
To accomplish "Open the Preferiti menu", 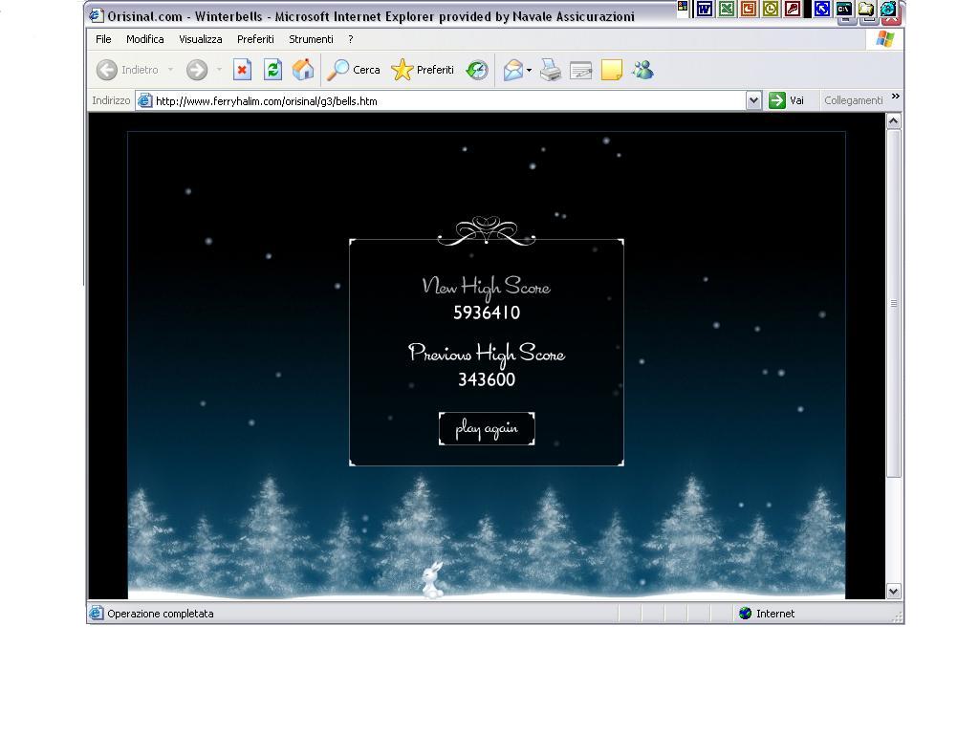I will (x=255, y=39).
